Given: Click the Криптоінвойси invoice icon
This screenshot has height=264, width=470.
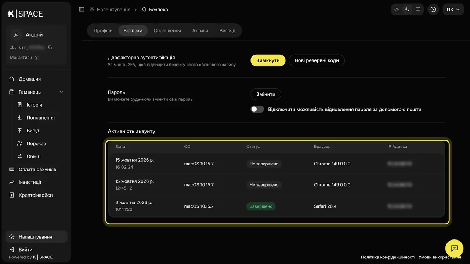Looking at the screenshot, I should click(12, 195).
